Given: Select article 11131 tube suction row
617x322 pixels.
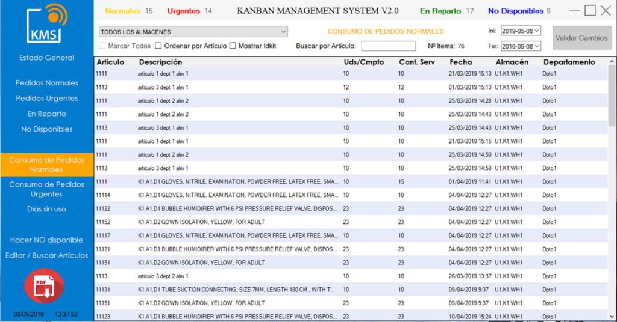Looking at the screenshot, I should pyautogui.click(x=351, y=290).
